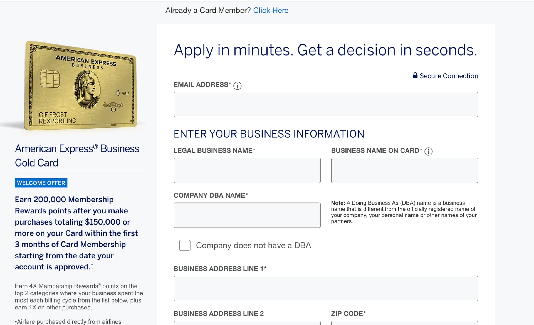
Task: Focus the Business Address Line 1 field
Action: click(x=326, y=289)
